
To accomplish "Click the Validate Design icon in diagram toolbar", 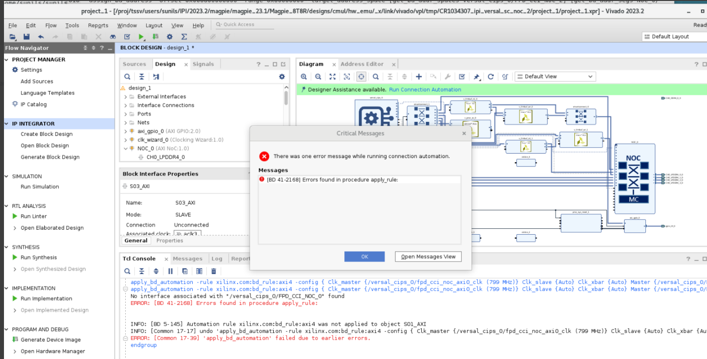I will pos(462,76).
